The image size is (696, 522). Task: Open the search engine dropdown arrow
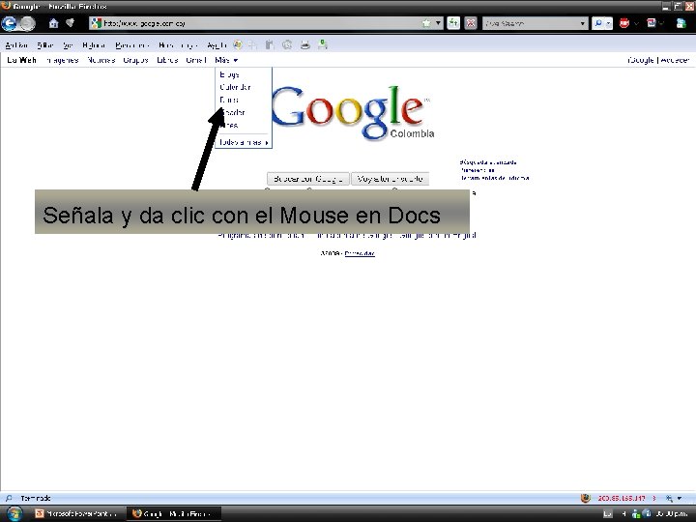point(582,23)
